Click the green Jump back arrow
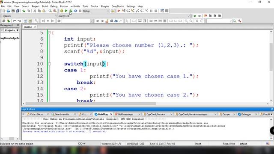Image resolution: width=274 pixels, height=154 pixels. 195,16
